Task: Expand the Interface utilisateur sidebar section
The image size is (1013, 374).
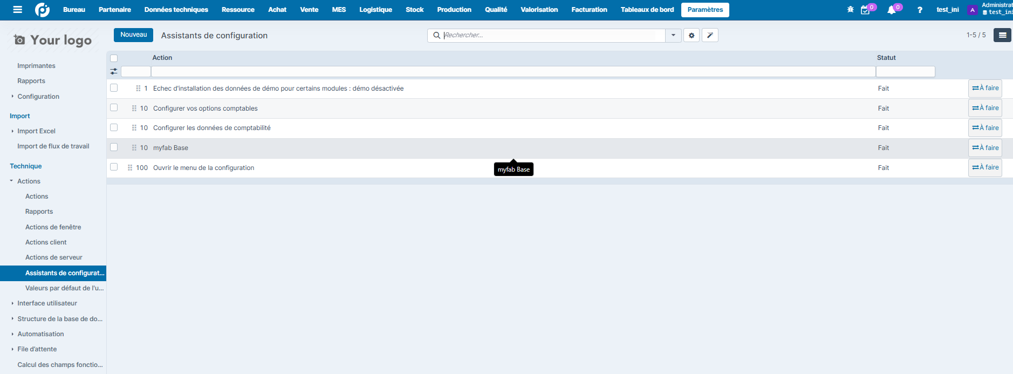Action: [12, 303]
